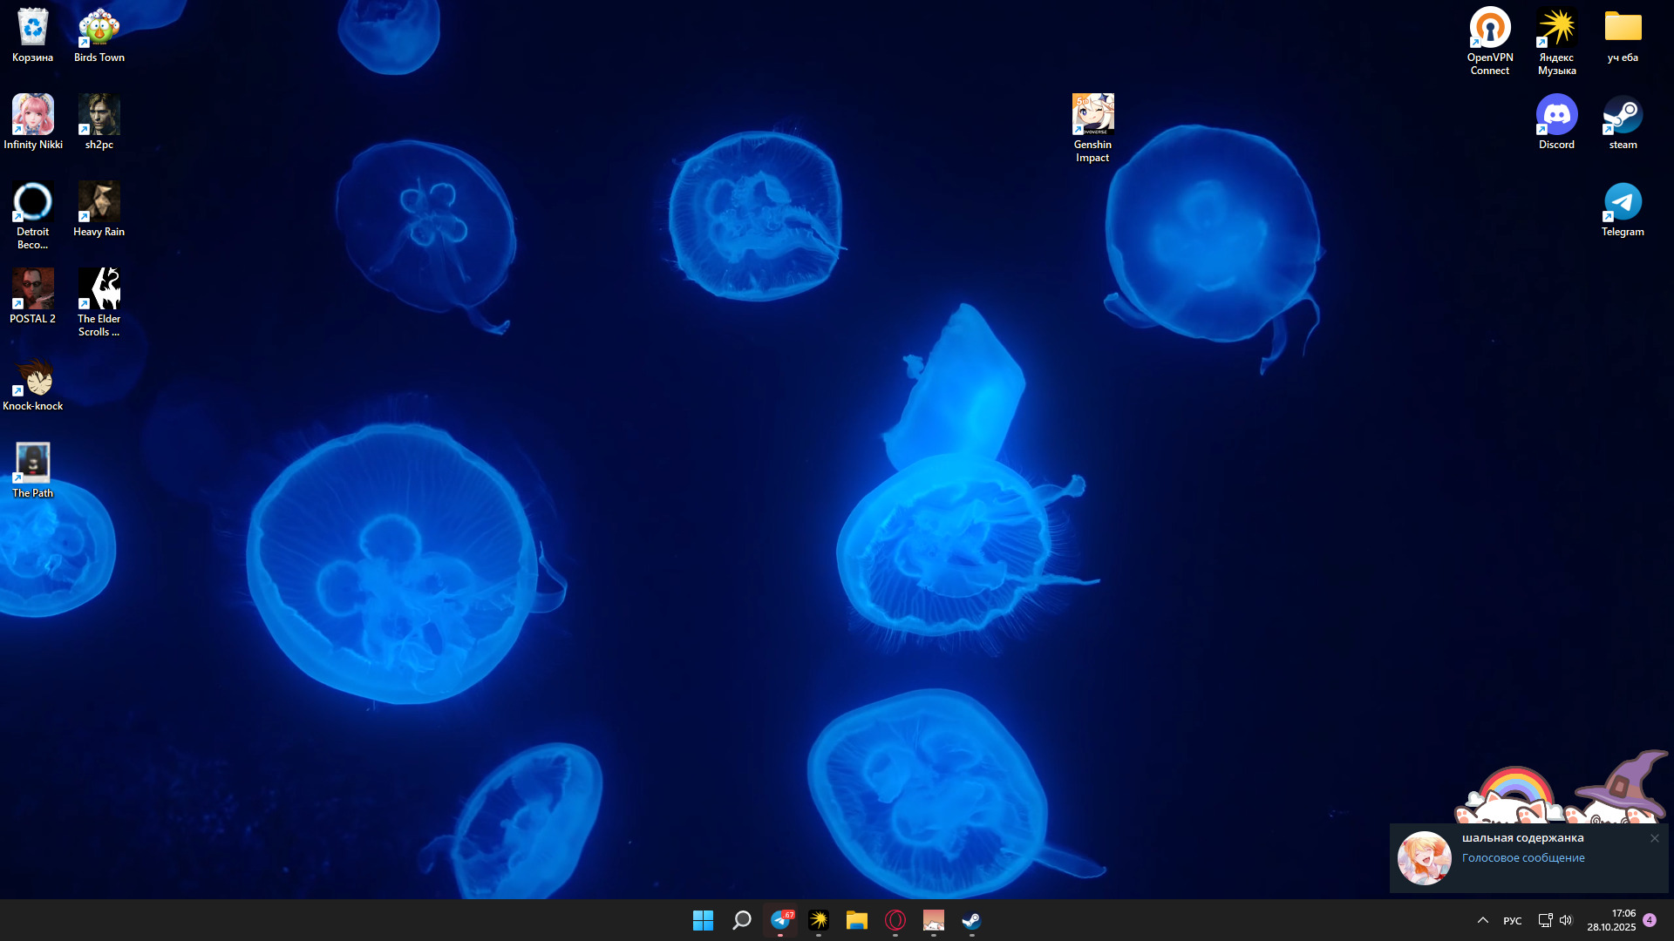Open the volume speaker tray icon
The height and width of the screenshot is (941, 1674).
pyautogui.click(x=1566, y=920)
